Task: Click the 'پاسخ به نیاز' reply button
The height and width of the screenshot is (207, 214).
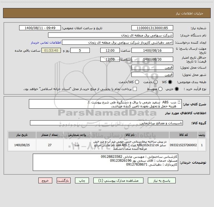Action: point(161,181)
